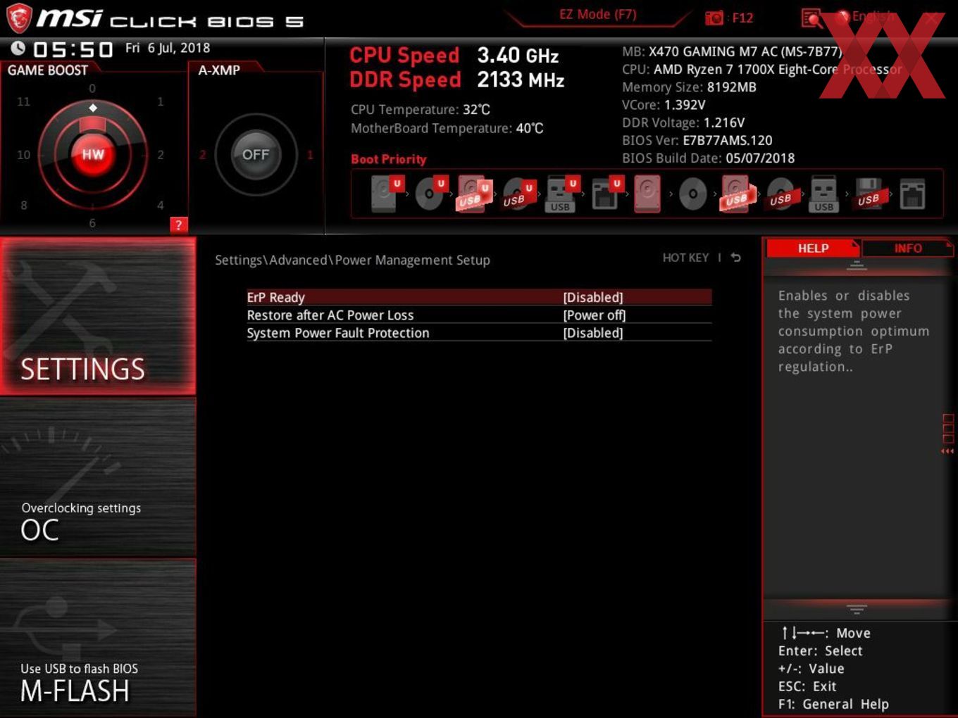Click the BIOS Ver: E7B77AMS.120 line
This screenshot has width=958, height=718.
[697, 140]
